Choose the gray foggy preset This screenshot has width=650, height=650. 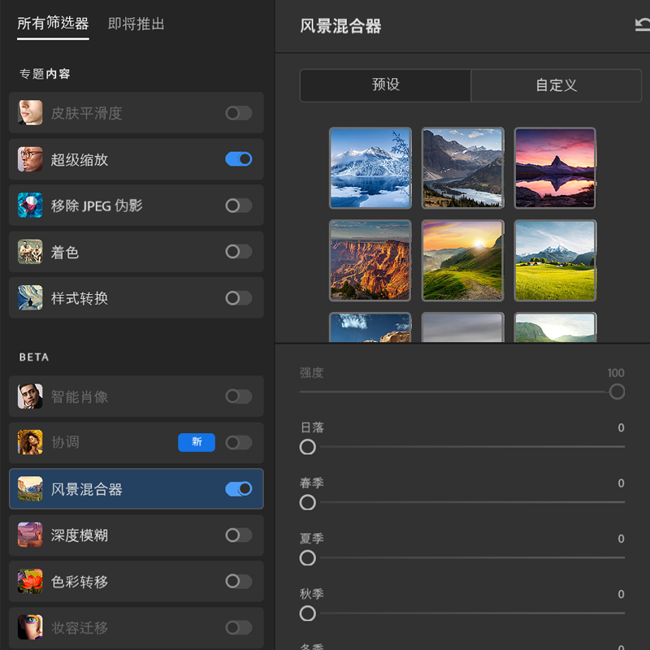[462, 327]
